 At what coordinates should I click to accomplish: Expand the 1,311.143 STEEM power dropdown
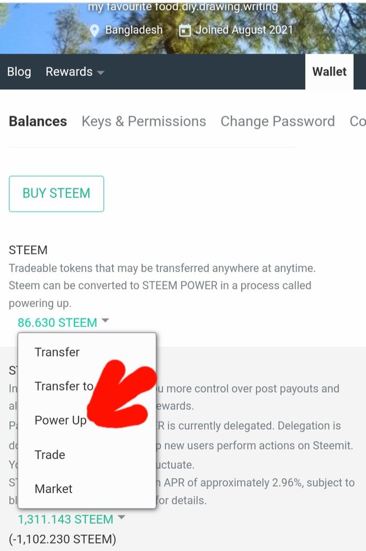66,520
